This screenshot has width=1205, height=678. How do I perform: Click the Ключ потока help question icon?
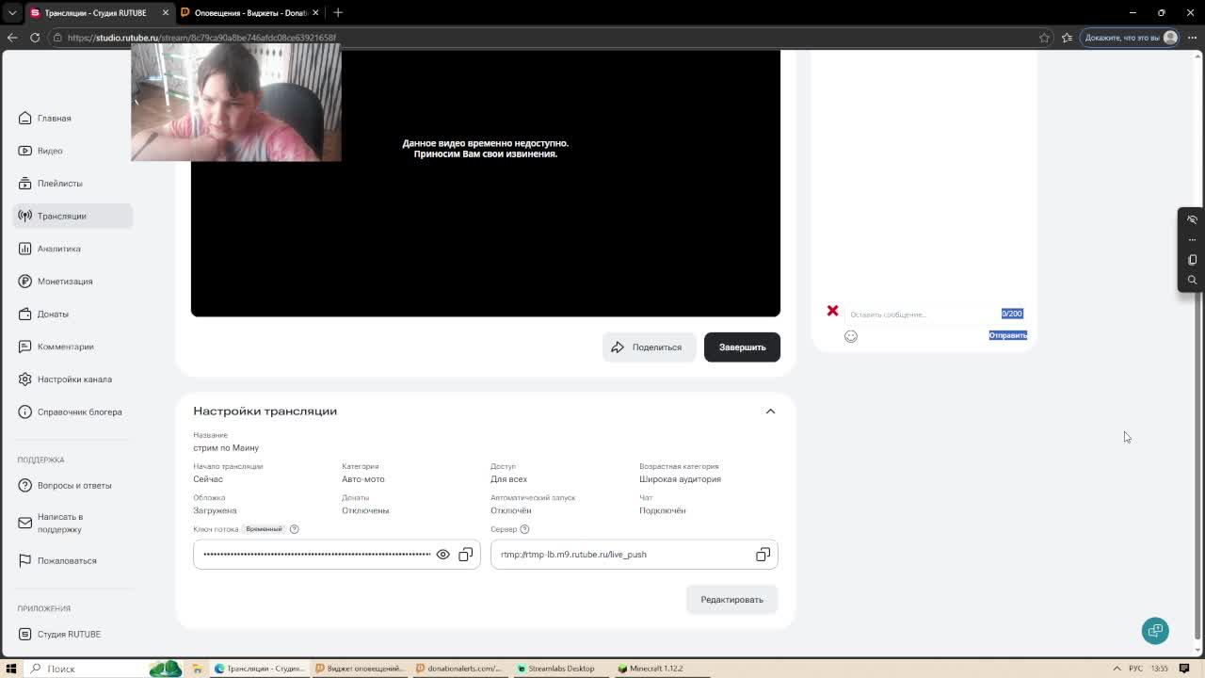tap(294, 529)
